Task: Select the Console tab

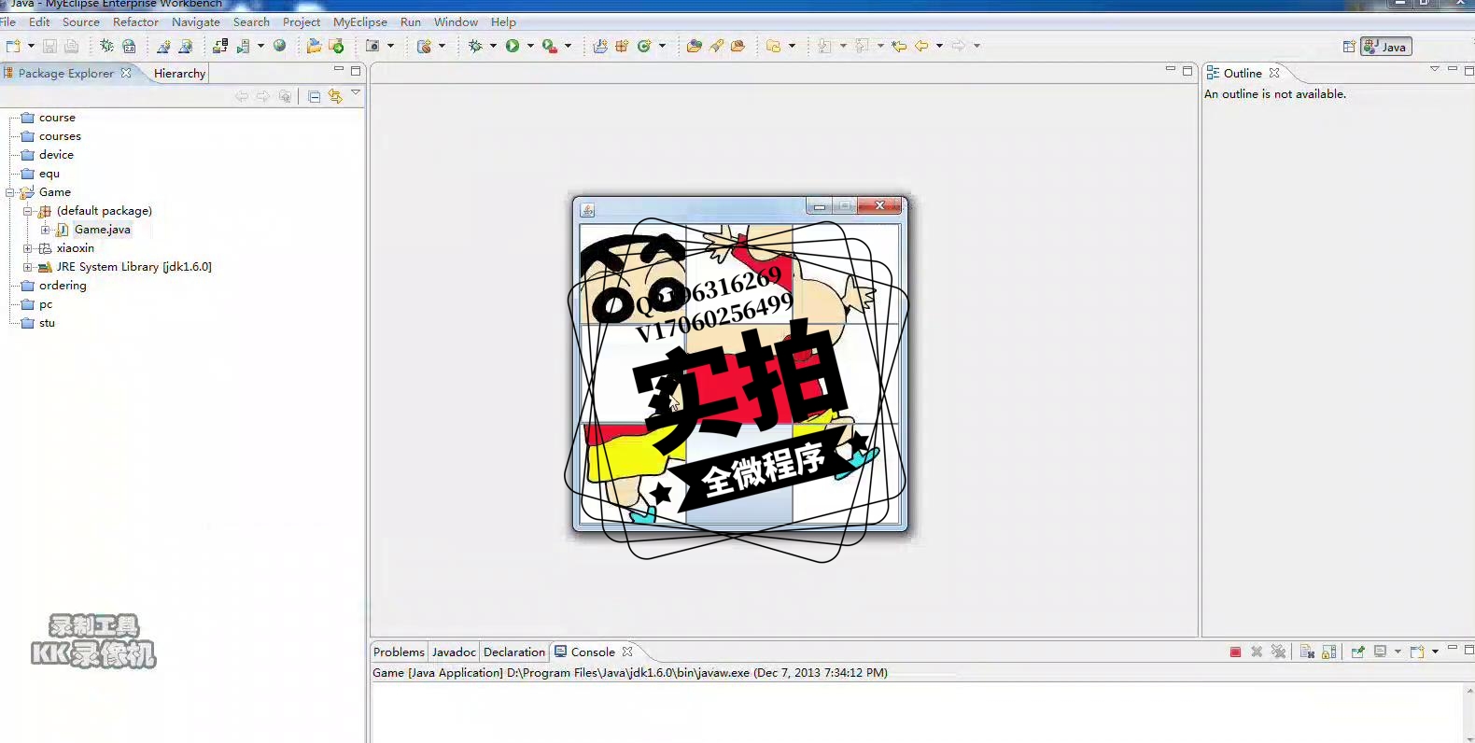Action: click(593, 652)
